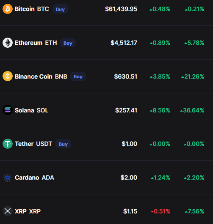Select the Ethereum price $4,512.17
213x224 pixels.
pyautogui.click(x=124, y=43)
